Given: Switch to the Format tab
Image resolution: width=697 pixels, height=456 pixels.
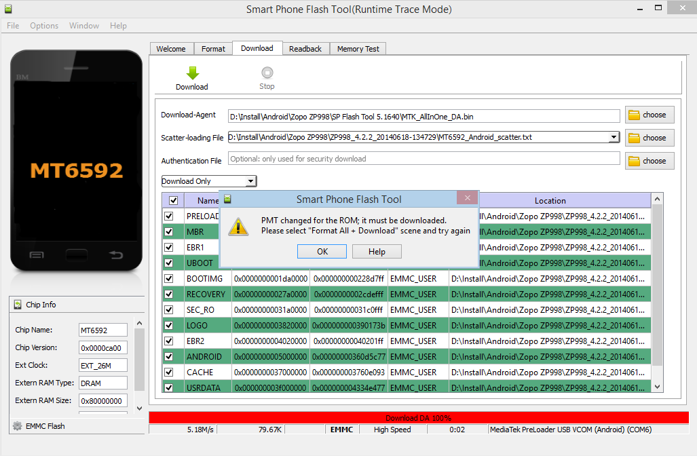Looking at the screenshot, I should 213,49.
